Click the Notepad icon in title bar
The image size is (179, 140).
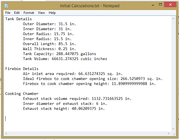tap(6, 6)
